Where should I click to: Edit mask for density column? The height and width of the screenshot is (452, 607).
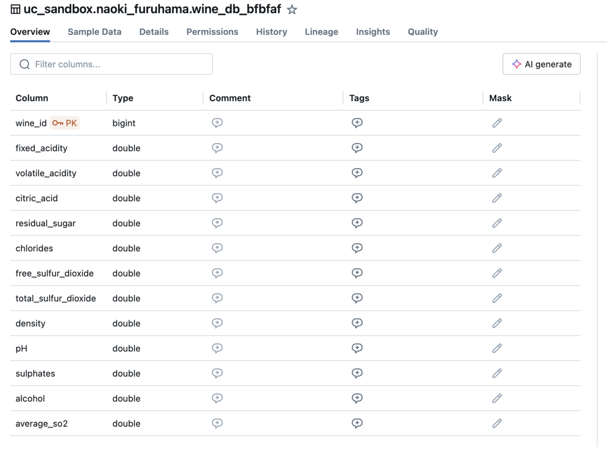pyautogui.click(x=497, y=323)
